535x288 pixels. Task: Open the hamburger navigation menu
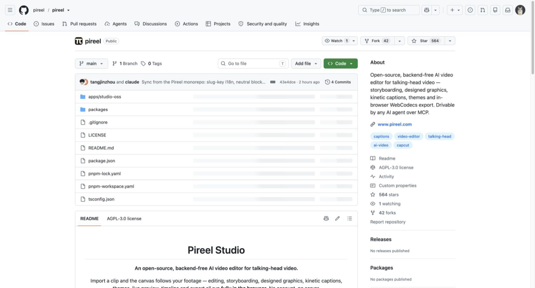(x=10, y=10)
